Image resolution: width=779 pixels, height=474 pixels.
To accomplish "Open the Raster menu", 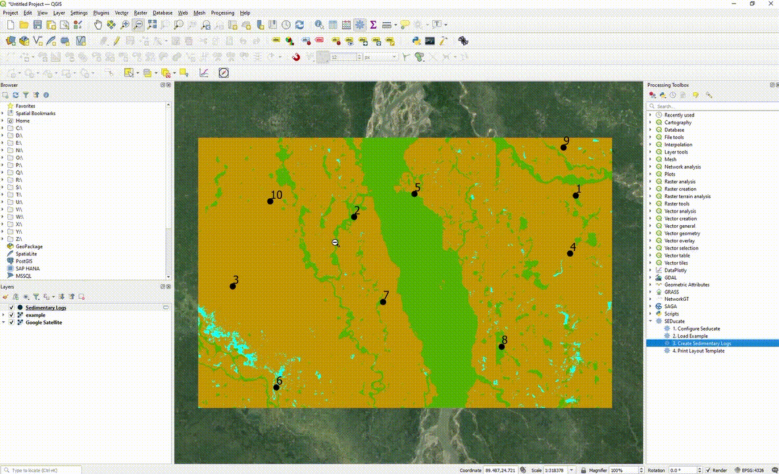I will click(140, 13).
